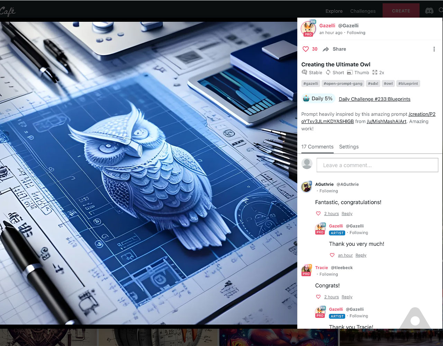Like Tracie's 'Congrats!' comment
443x346 pixels.
tap(318, 297)
